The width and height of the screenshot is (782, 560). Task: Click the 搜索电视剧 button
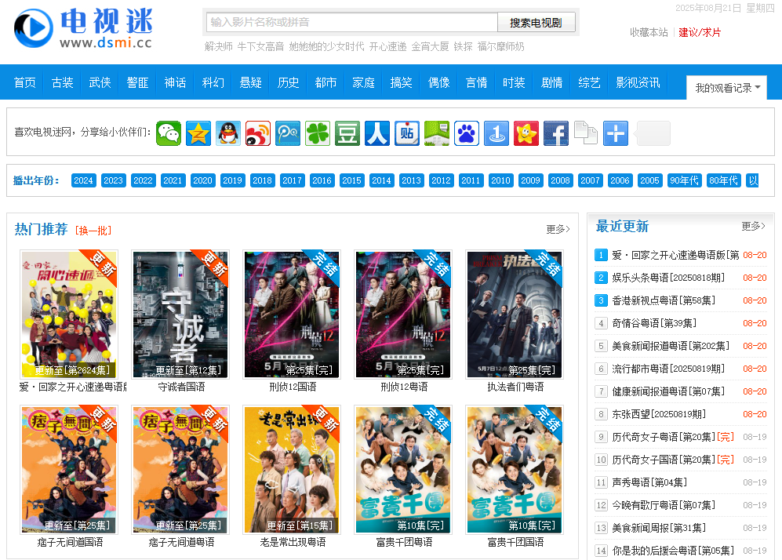pos(536,23)
